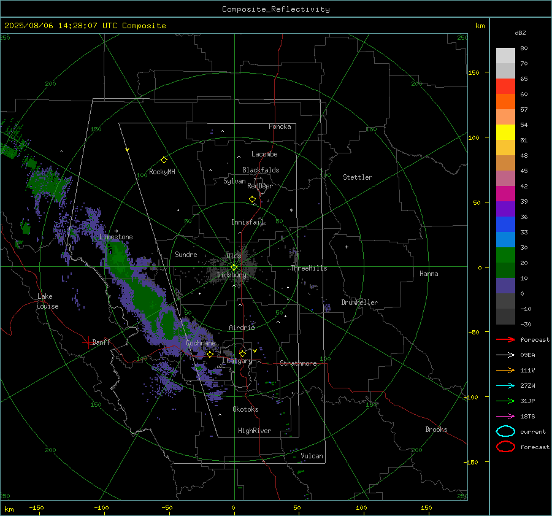Viewport: 552px width, 516px height.
Task: Click the Drumheller label
Action: click(359, 302)
